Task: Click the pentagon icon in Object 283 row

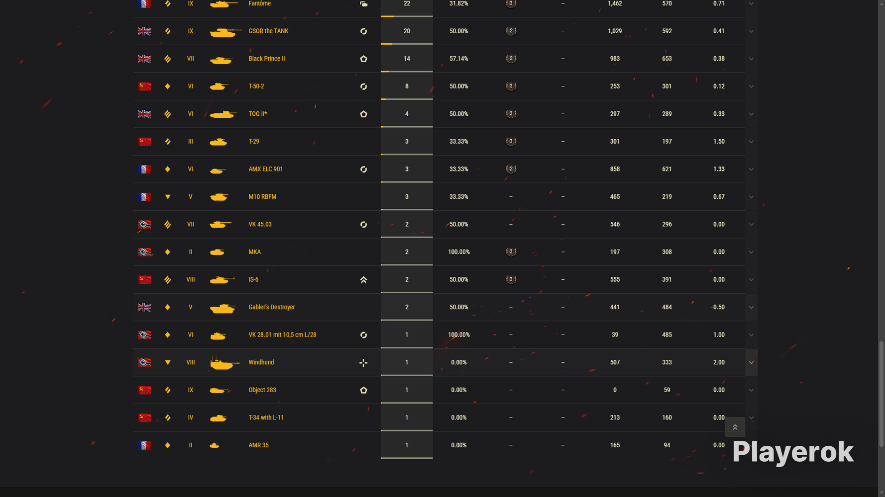Action: [x=363, y=390]
